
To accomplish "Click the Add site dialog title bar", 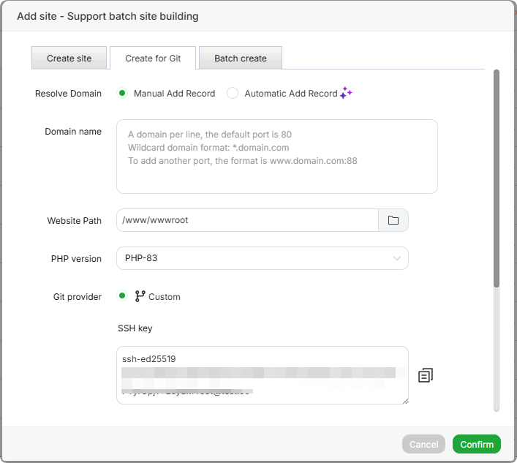I will point(256,15).
